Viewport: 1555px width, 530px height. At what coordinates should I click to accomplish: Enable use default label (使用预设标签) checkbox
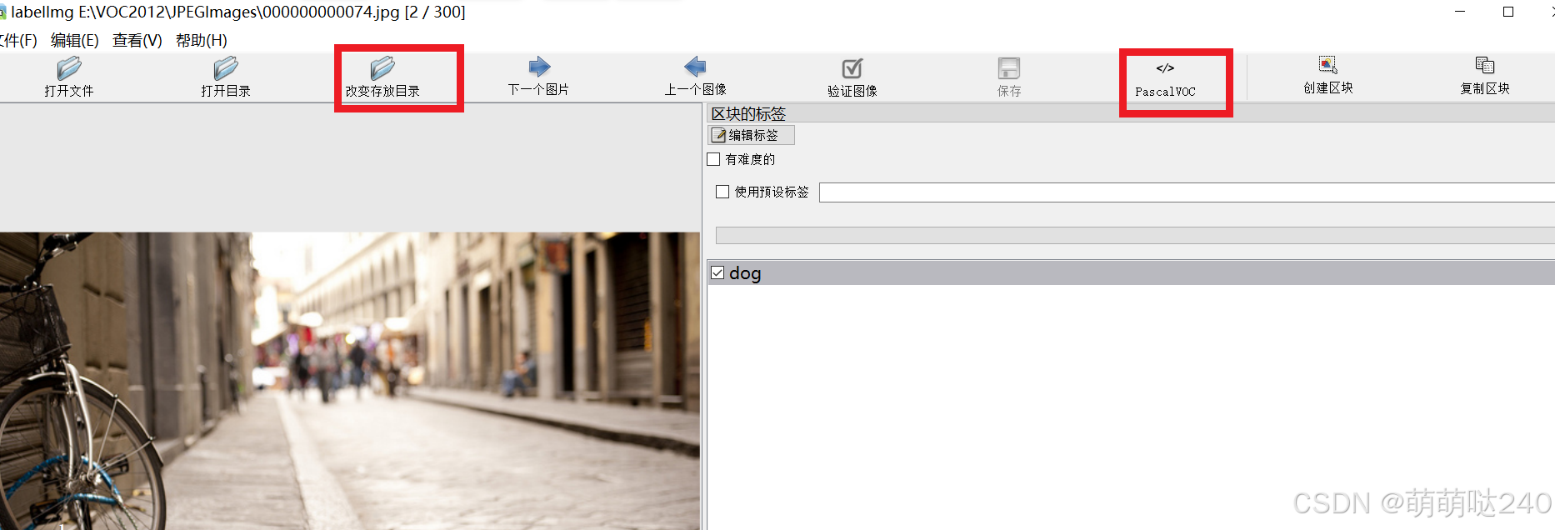click(x=722, y=192)
